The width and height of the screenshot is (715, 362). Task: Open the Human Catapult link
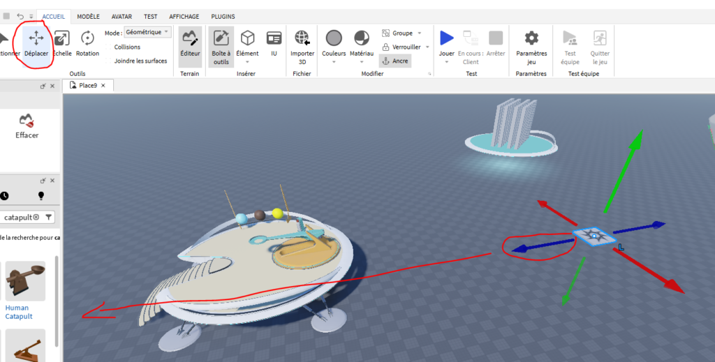click(x=19, y=312)
